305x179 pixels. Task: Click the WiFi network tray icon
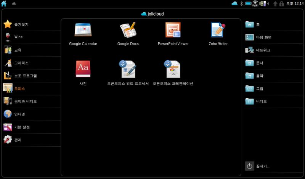(x=255, y=3)
